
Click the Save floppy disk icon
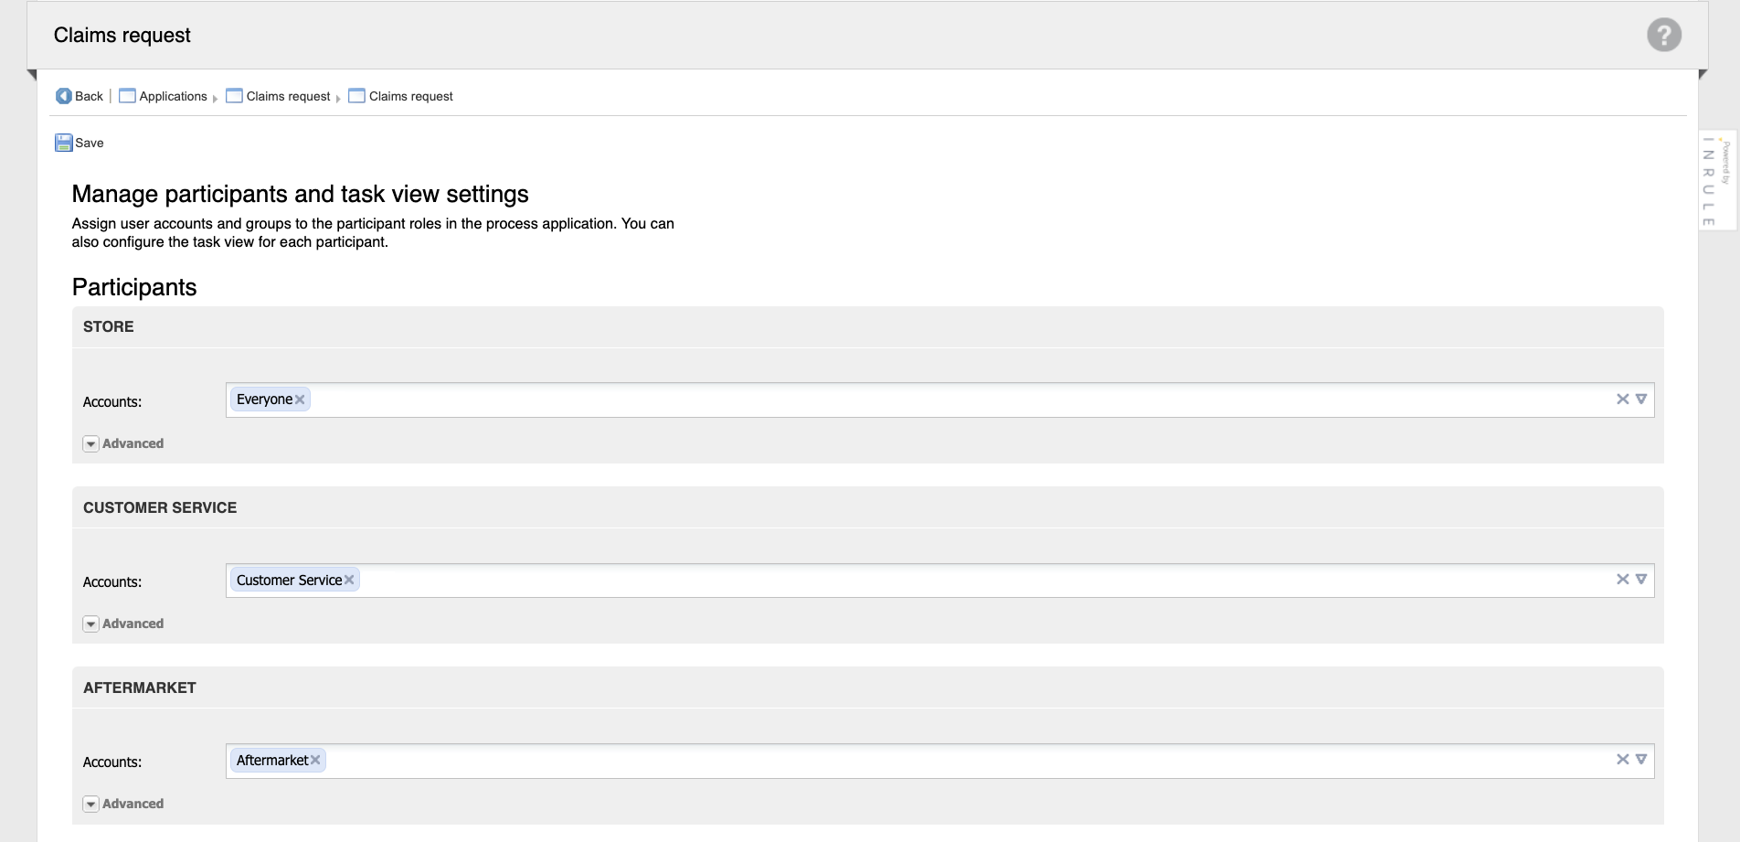[63, 143]
